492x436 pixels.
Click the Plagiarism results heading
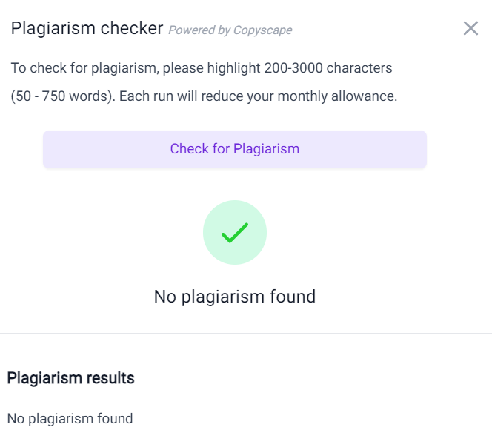70,378
